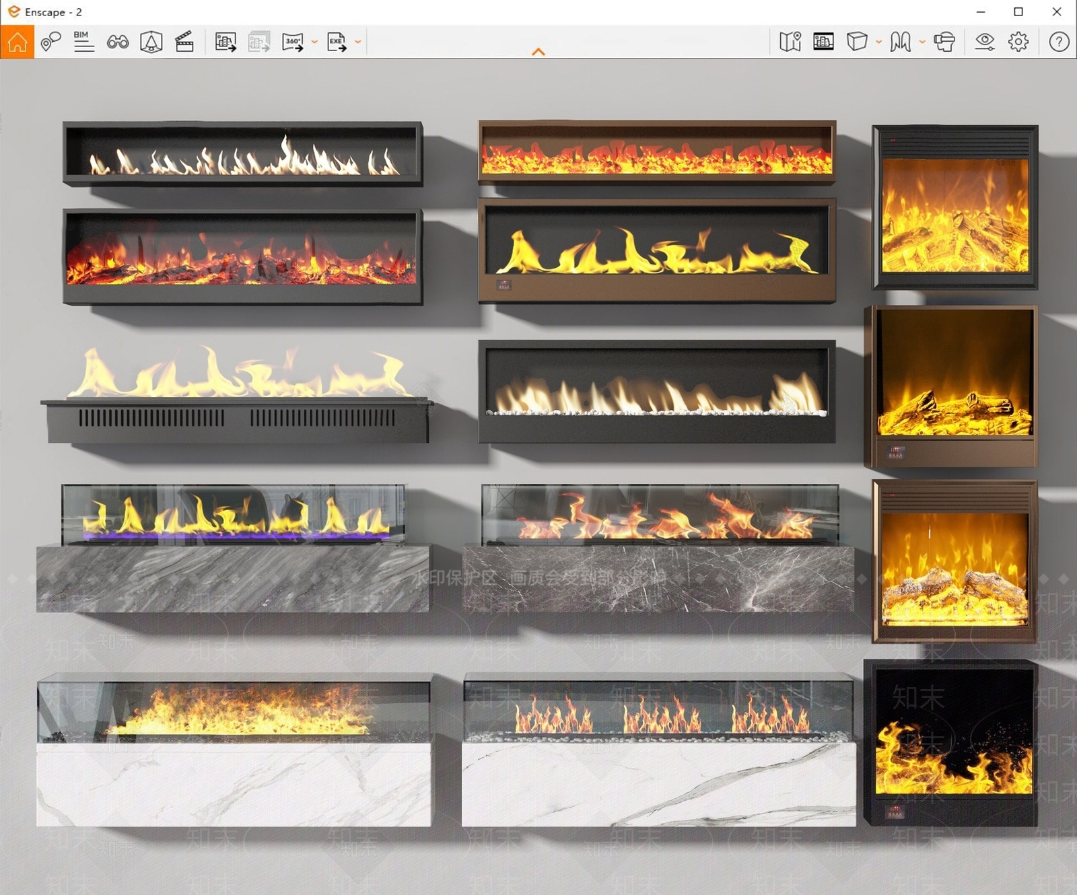Open the Video Editor clapperboard
Image resolution: width=1077 pixels, height=895 pixels.
[x=184, y=42]
